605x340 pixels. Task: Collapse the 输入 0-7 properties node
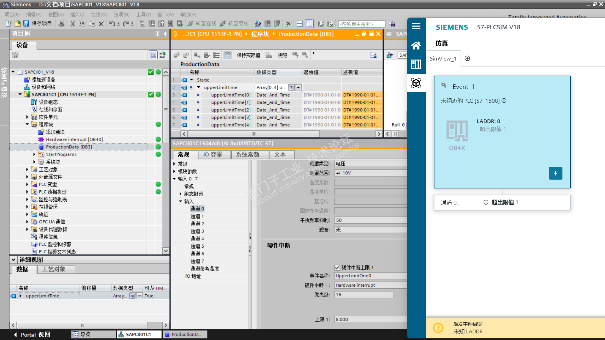point(174,179)
